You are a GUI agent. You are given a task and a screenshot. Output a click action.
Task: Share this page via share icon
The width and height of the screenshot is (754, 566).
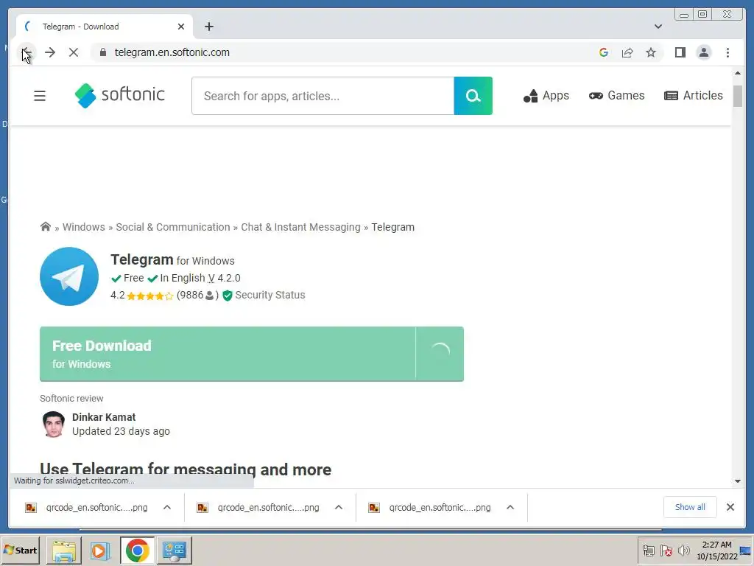click(627, 52)
